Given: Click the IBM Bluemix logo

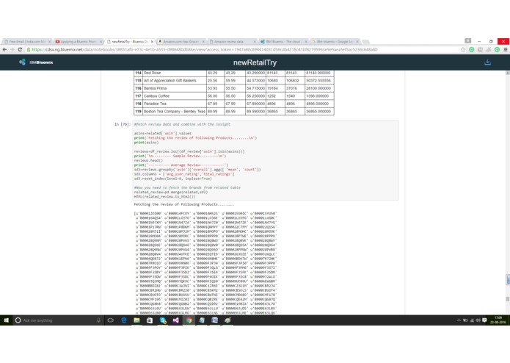Looking at the screenshot, I should point(36,62).
